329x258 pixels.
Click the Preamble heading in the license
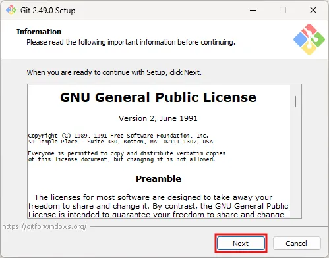[x=158, y=178]
